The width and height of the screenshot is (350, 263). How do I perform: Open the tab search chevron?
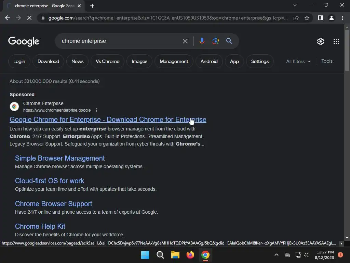pyautogui.click(x=295, y=5)
